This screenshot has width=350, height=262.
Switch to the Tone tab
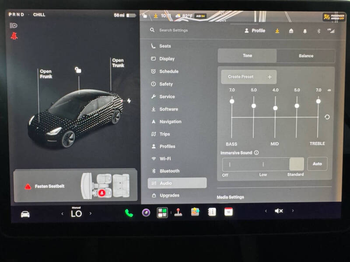point(247,56)
